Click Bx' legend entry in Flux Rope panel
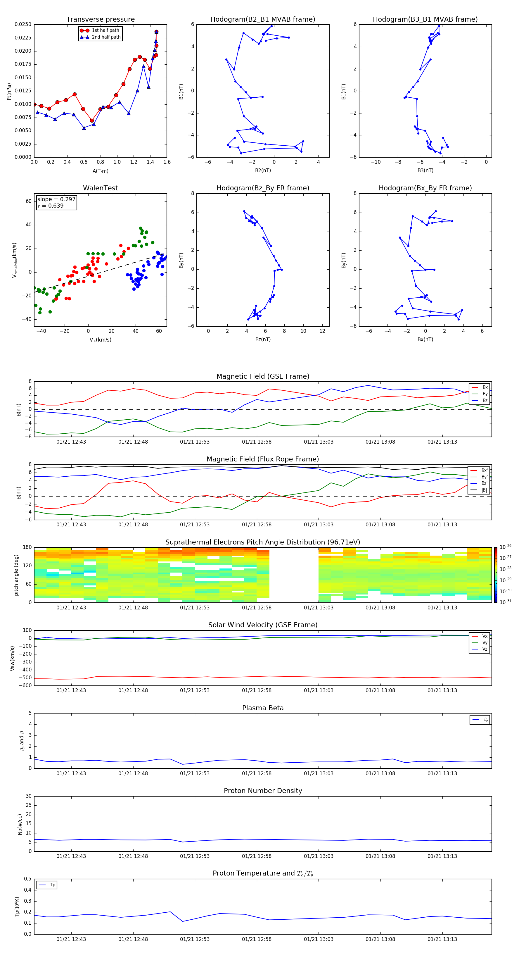This screenshot has width=526, height=965. point(479,471)
